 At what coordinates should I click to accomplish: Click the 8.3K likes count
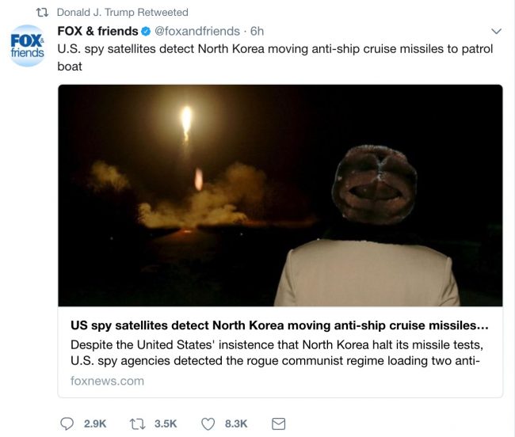(x=236, y=424)
